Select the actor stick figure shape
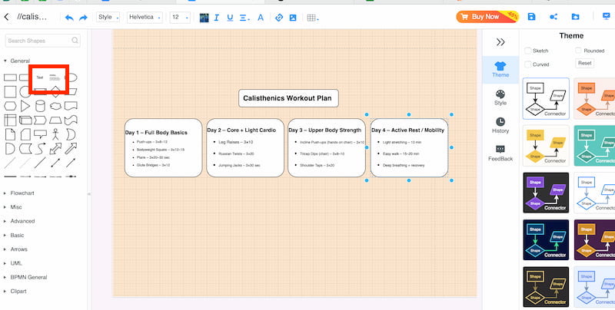This screenshot has height=310, width=615. pyautogui.click(x=55, y=134)
